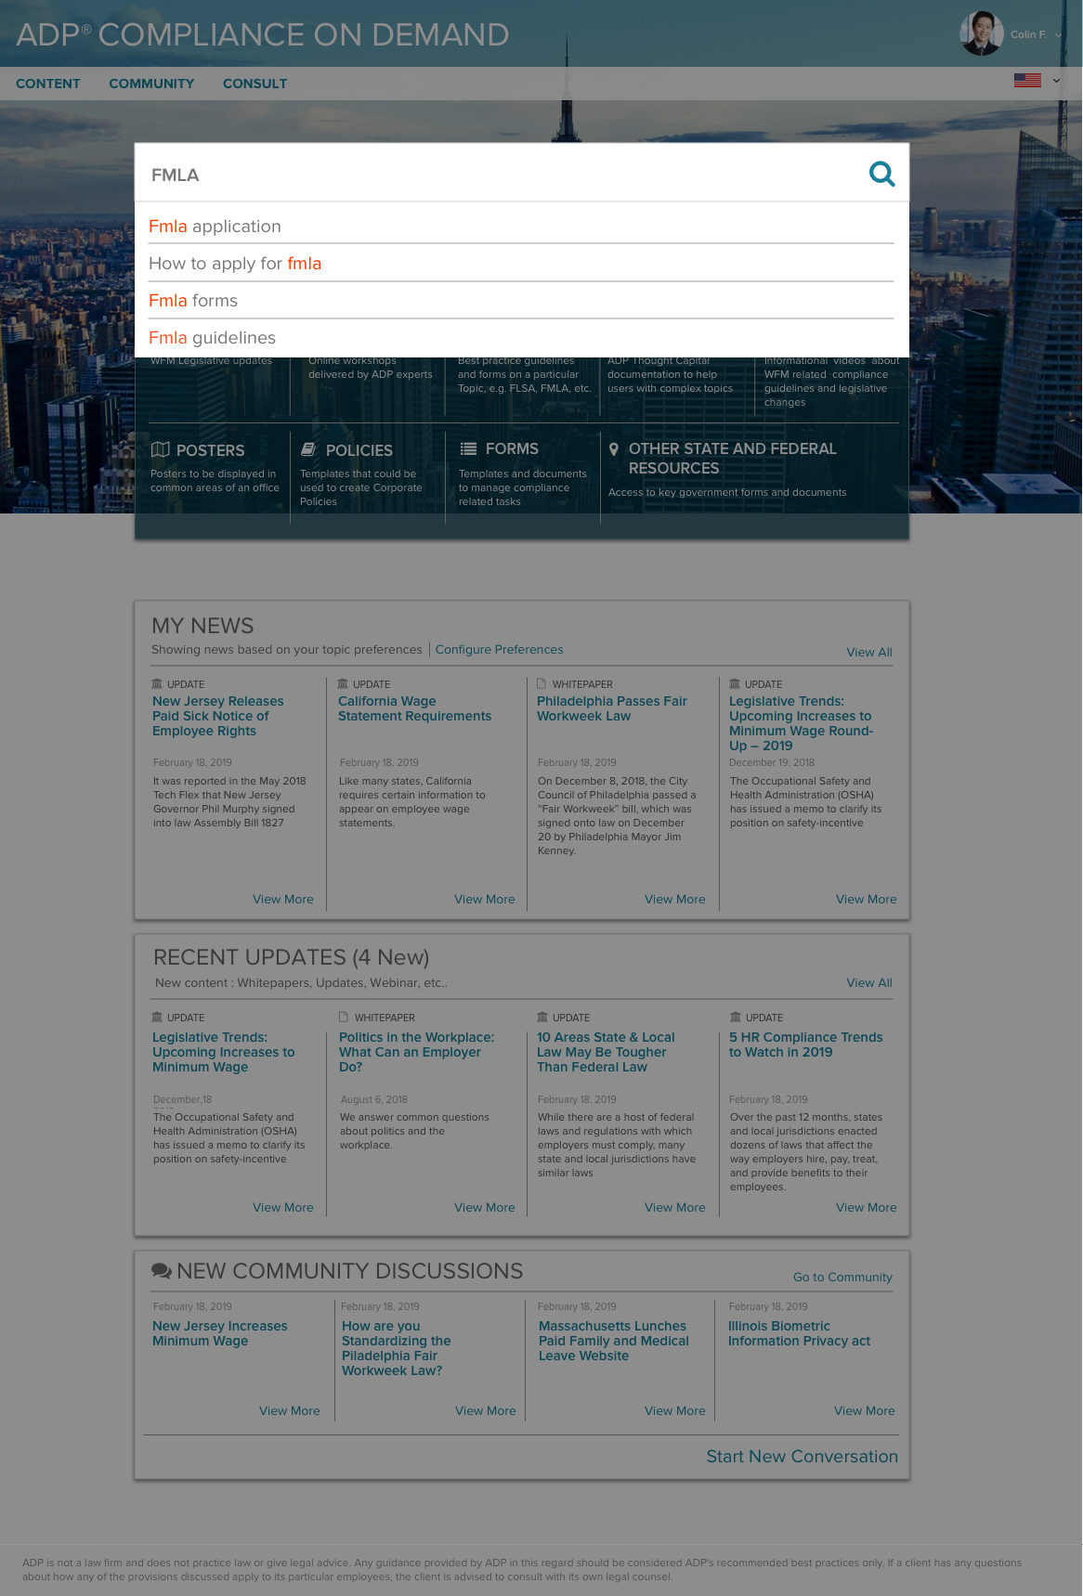Open the POSTERS category
This screenshot has height=1596, width=1083.
211,450
